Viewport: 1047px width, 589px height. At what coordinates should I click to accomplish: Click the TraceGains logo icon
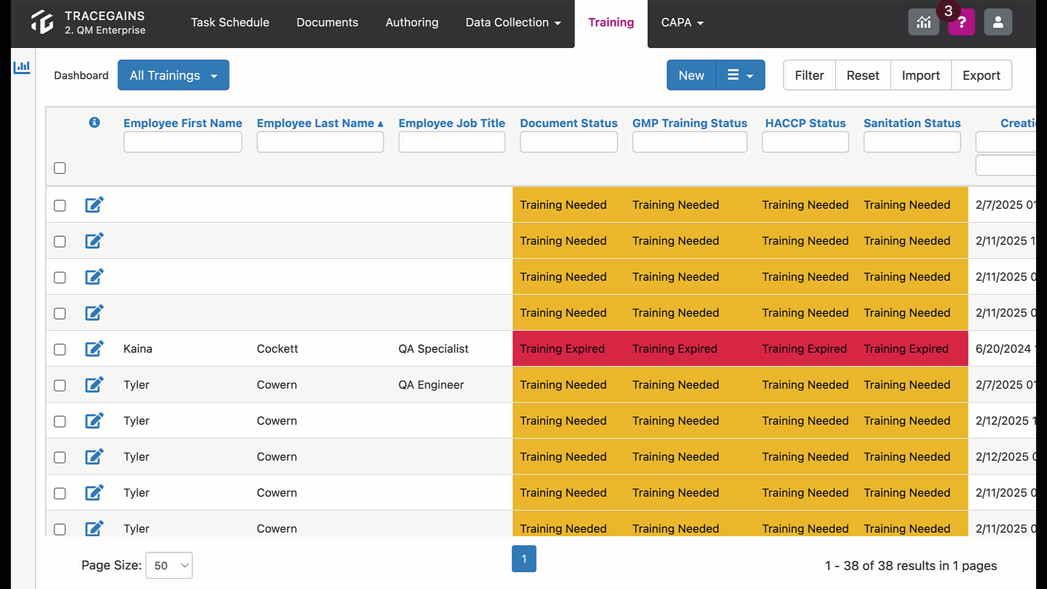pyautogui.click(x=42, y=22)
